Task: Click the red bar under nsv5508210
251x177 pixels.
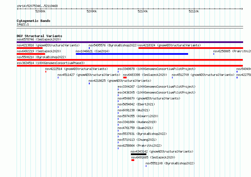Action: (130, 60)
